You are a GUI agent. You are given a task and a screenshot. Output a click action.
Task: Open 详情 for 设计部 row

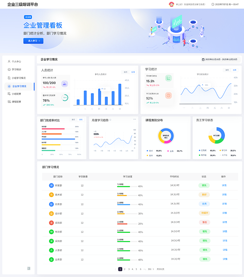click(x=224, y=213)
